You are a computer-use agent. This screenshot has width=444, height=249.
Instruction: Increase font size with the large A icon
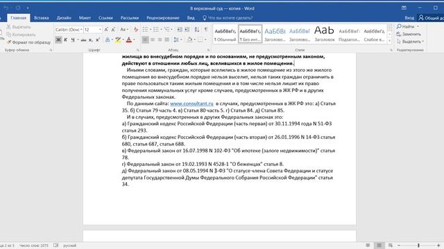(x=106, y=29)
